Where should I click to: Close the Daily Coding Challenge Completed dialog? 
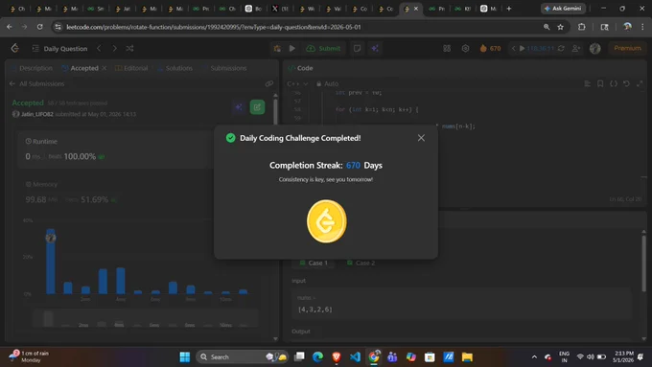[421, 138]
